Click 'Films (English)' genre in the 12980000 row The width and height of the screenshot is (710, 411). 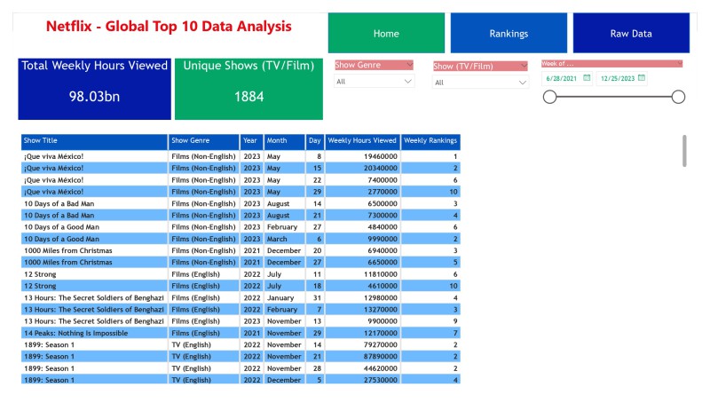[x=195, y=297]
